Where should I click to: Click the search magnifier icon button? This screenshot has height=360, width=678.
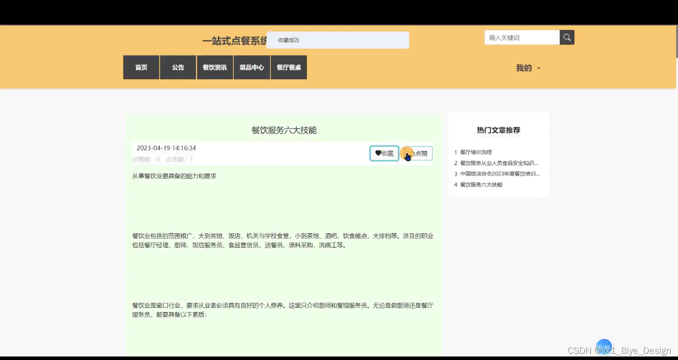tap(567, 37)
